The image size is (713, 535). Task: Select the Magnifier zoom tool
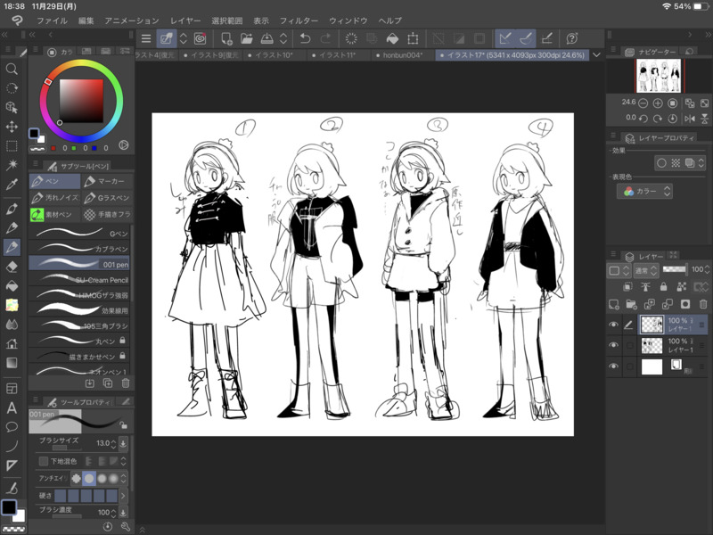[12, 69]
